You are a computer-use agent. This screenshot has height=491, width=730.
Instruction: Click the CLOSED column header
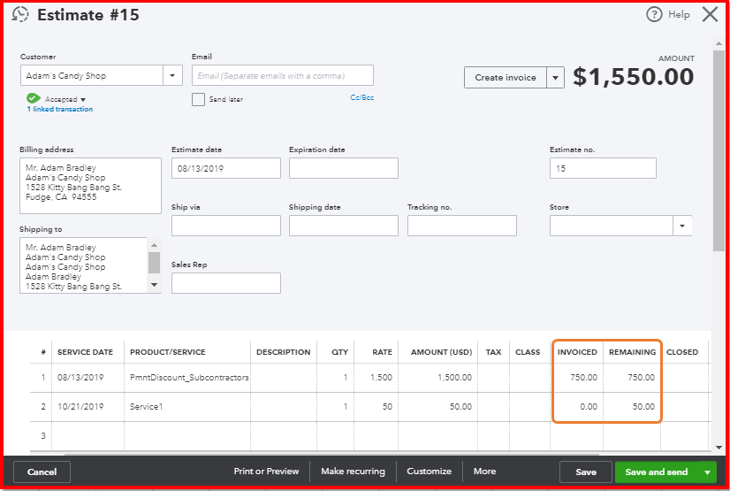pos(682,352)
